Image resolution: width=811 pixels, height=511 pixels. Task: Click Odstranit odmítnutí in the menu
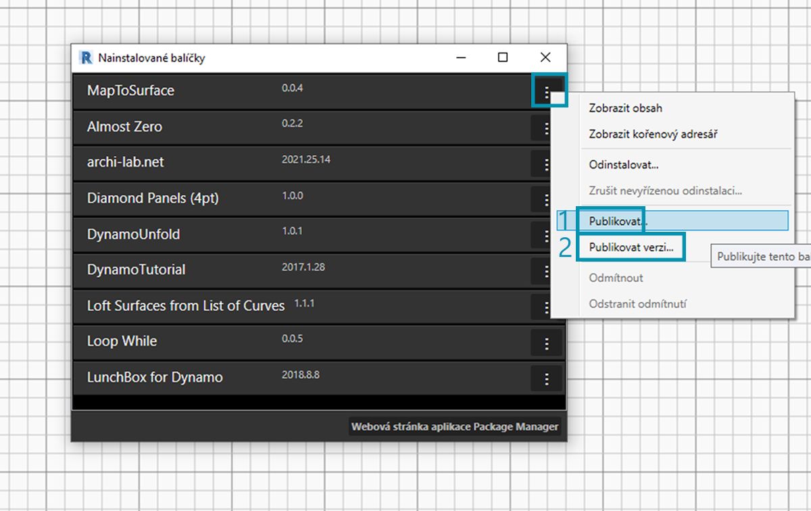point(637,304)
